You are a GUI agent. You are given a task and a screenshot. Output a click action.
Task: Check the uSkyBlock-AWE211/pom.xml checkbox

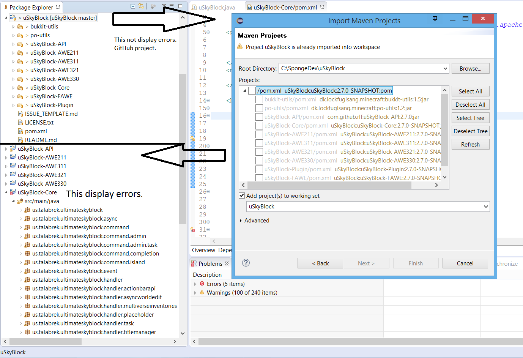click(x=259, y=134)
